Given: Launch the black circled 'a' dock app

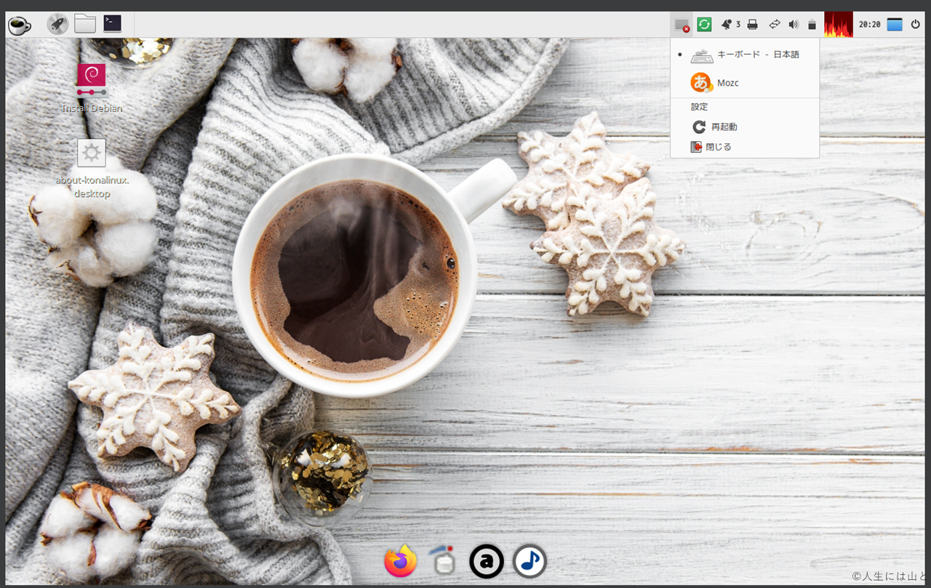Looking at the screenshot, I should coord(487,561).
